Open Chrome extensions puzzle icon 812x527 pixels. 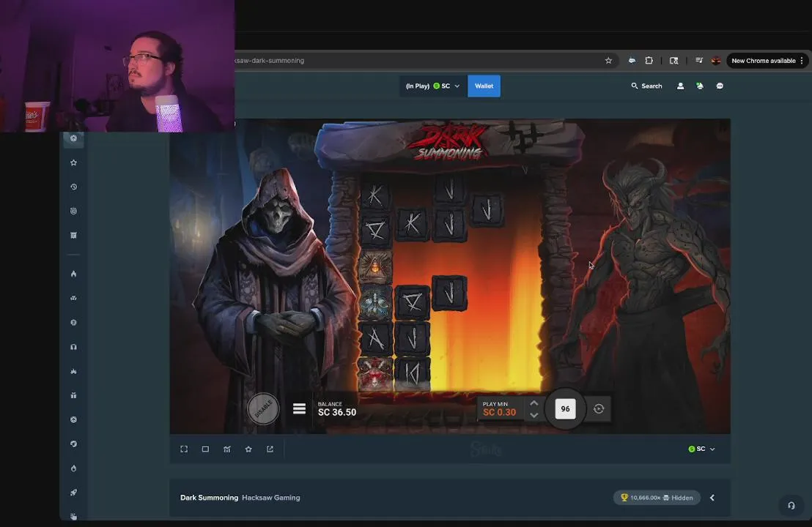pos(649,61)
